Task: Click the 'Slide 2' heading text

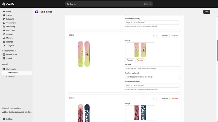Action: (72, 35)
